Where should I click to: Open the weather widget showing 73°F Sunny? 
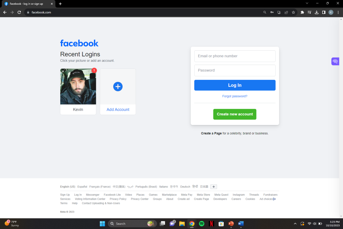[12, 224]
